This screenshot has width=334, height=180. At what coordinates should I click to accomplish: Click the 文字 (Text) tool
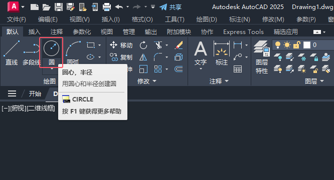(x=201, y=53)
